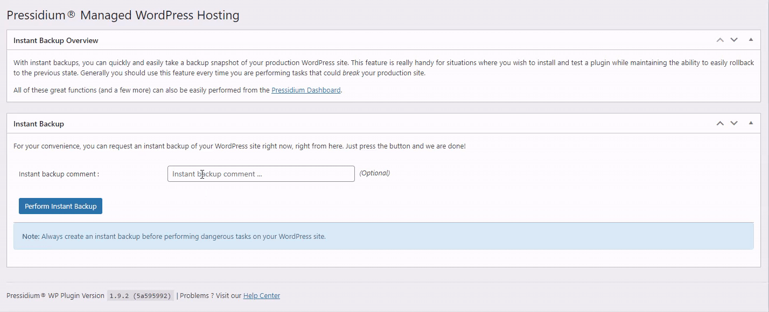Click the Perform Instant Backup button
The width and height of the screenshot is (769, 312).
point(60,206)
